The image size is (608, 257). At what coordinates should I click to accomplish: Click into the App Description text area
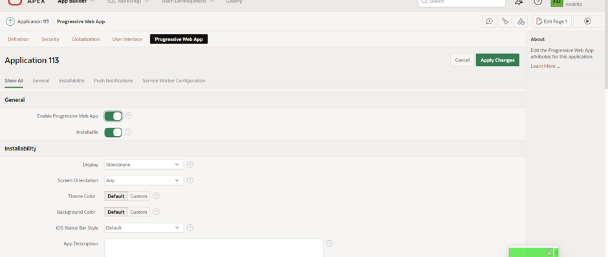(213, 248)
